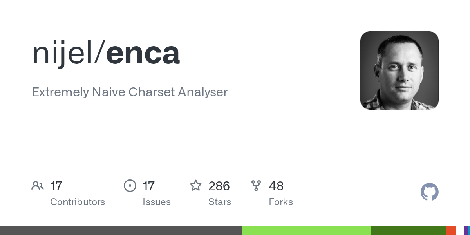Viewport: 470px width, 235px height.
Task: Click the 48 forks count
Action: click(276, 186)
